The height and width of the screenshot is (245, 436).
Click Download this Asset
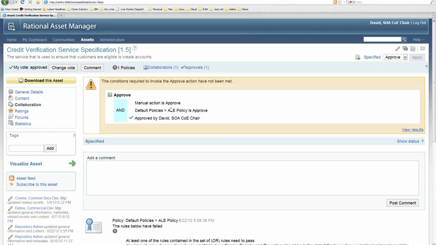point(41,80)
